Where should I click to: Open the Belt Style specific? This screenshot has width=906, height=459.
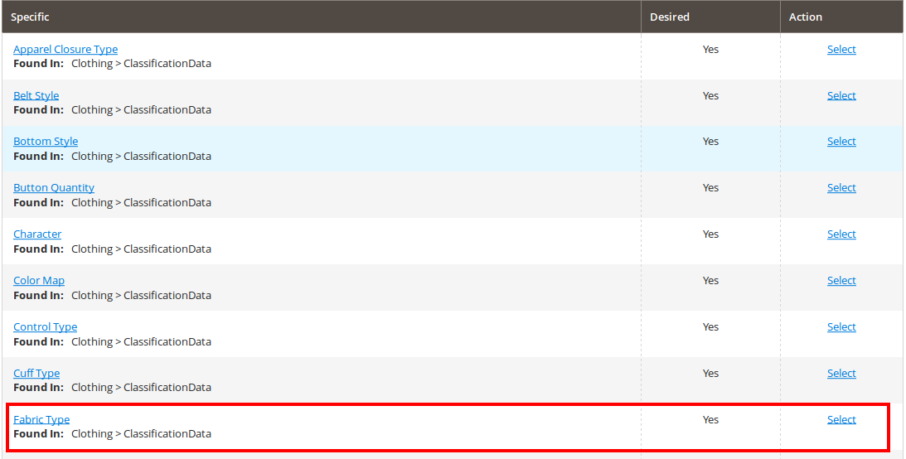coord(36,96)
